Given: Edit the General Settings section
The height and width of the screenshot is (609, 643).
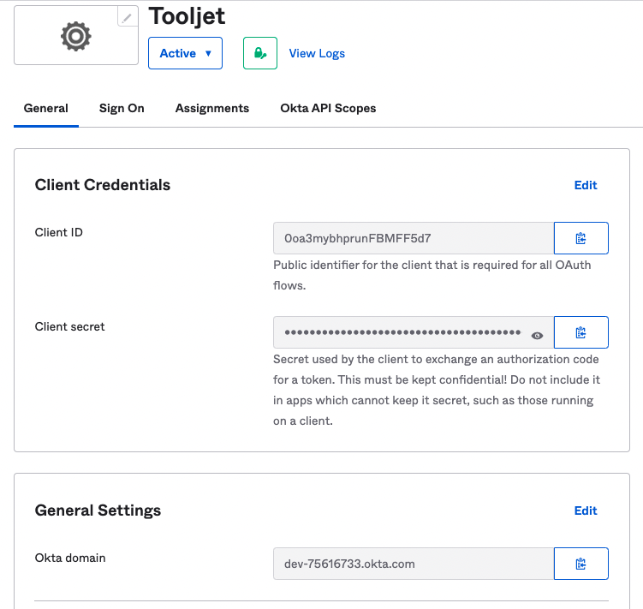Looking at the screenshot, I should coord(586,510).
